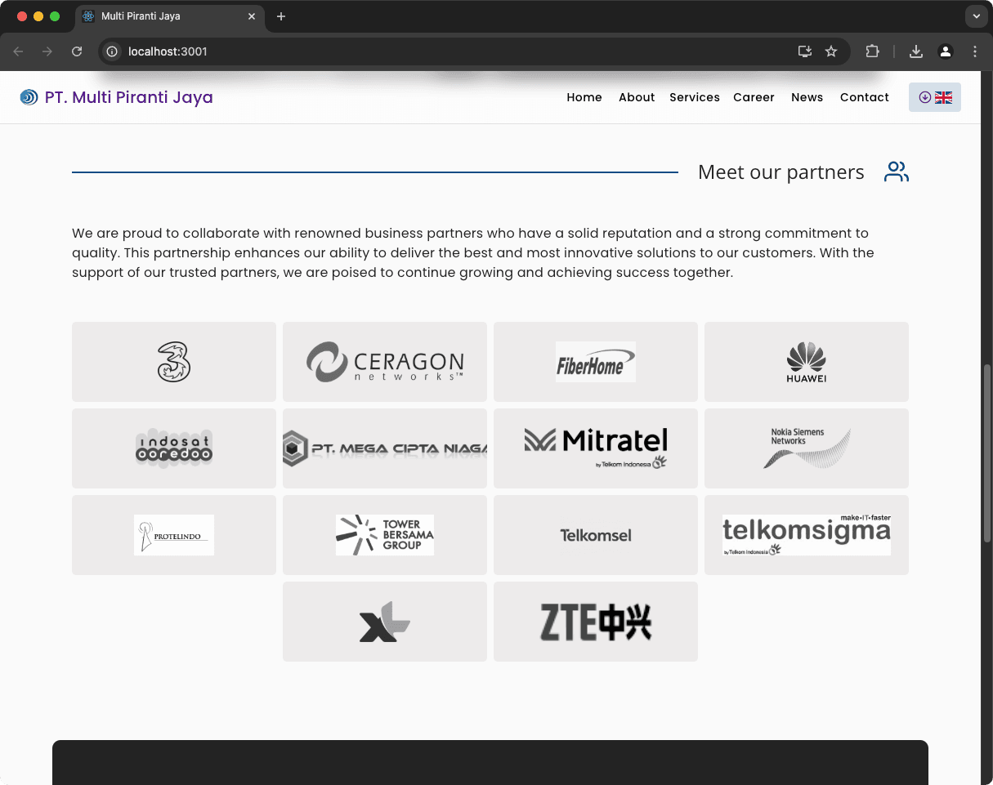The image size is (993, 785).
Task: Click the Nokia Siemens Networks logo
Action: pos(807,448)
